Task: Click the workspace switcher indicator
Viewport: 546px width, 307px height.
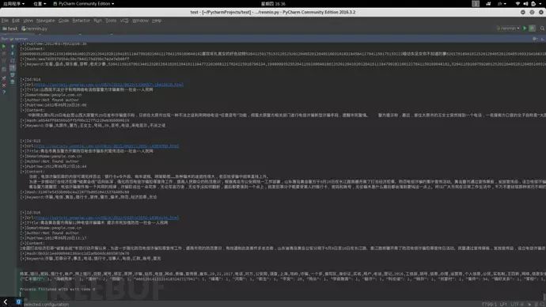Action: click(x=476, y=3)
